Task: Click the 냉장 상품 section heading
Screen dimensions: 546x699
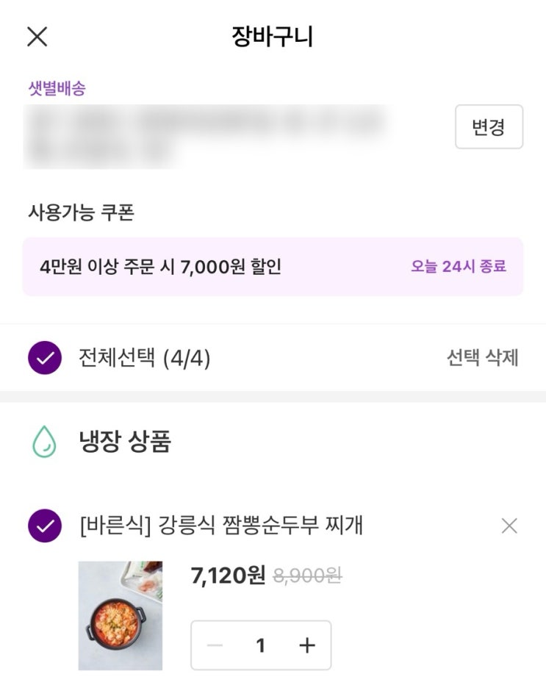Action: click(125, 442)
